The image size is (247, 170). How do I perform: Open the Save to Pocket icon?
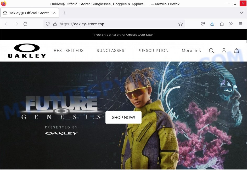[203, 24]
